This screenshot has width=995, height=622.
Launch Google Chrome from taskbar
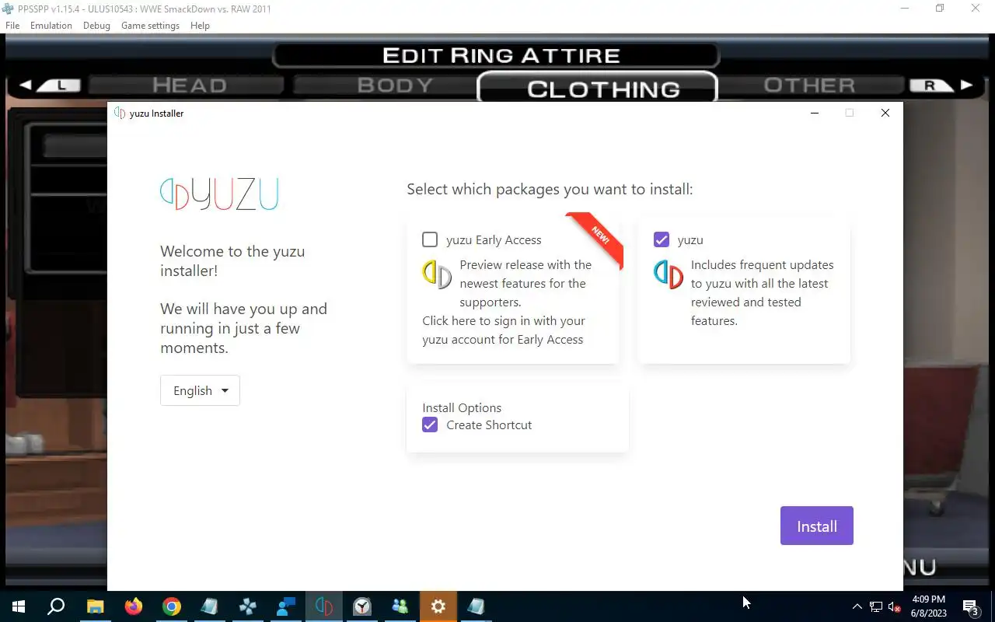tap(172, 606)
